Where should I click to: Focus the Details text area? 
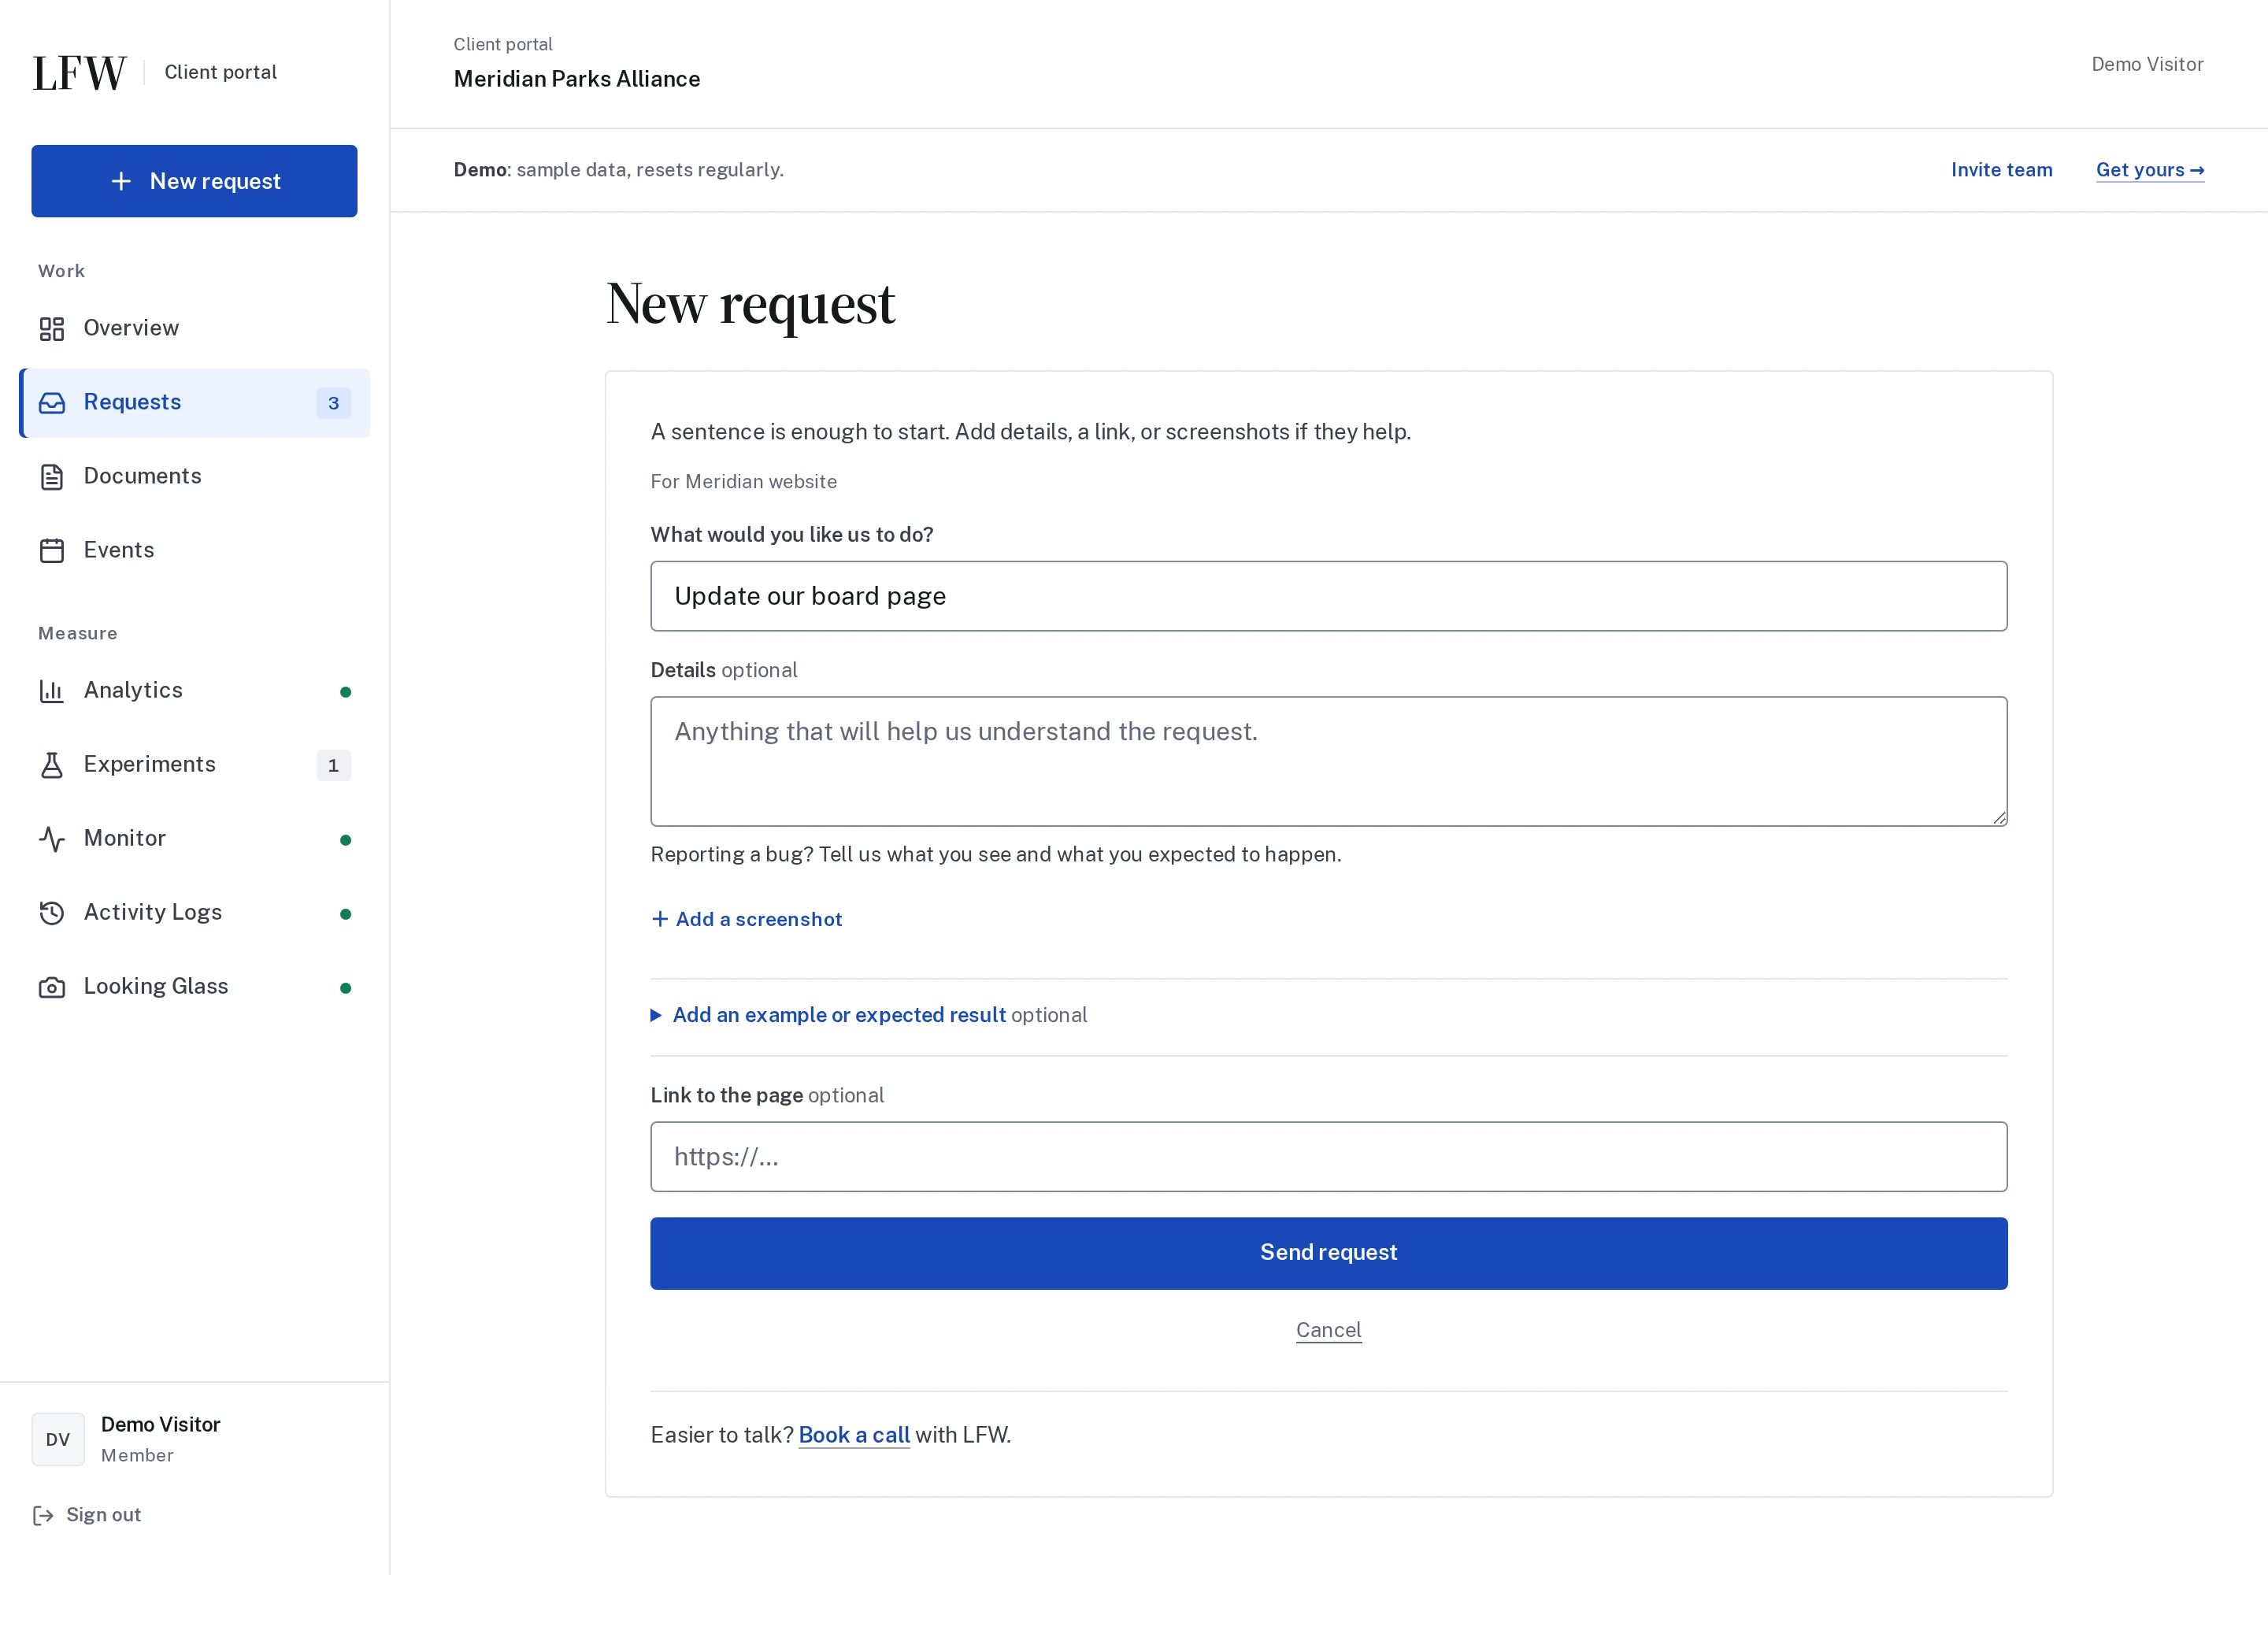pos(1328,761)
